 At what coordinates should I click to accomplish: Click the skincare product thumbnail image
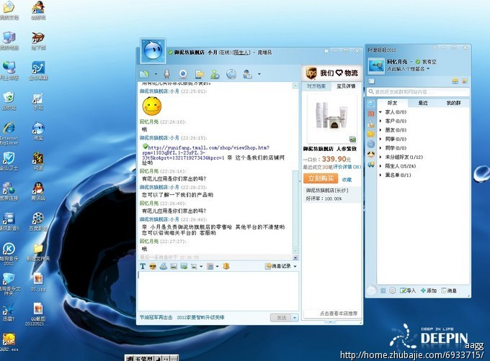point(332,118)
